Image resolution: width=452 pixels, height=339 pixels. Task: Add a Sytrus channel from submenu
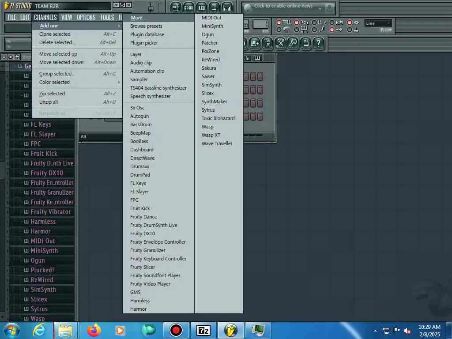click(x=218, y=110)
